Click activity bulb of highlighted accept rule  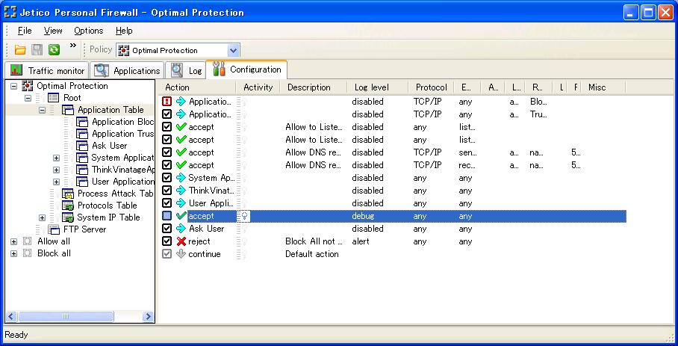pyautogui.click(x=244, y=216)
